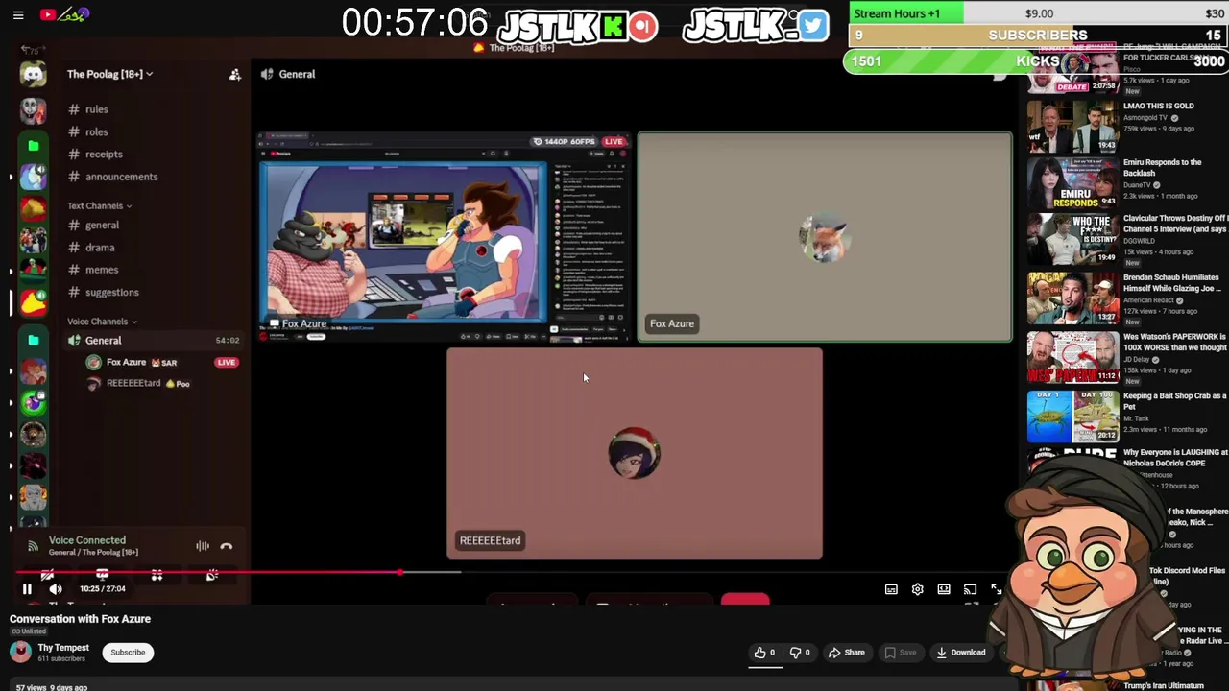Click the Kick logo icon in overlay
Viewport: 1229px width, 691px height.
tap(613, 26)
